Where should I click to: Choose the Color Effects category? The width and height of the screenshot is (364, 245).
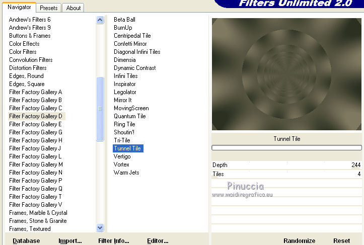click(x=24, y=44)
